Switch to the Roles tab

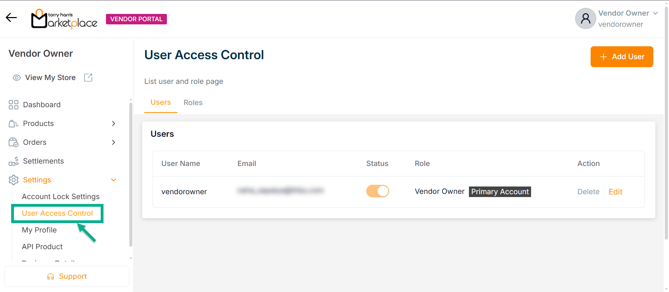[x=193, y=103]
